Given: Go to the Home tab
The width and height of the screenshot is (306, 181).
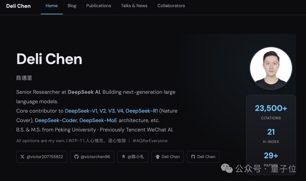Looking at the screenshot, I should click(52, 6).
